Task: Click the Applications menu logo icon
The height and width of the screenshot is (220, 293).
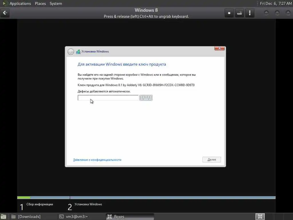Action: (x=5, y=3)
